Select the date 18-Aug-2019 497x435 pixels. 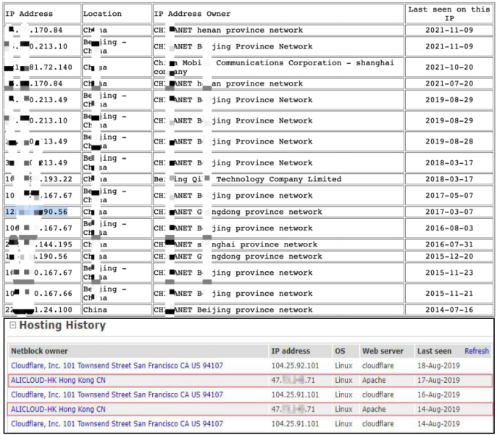438,365
